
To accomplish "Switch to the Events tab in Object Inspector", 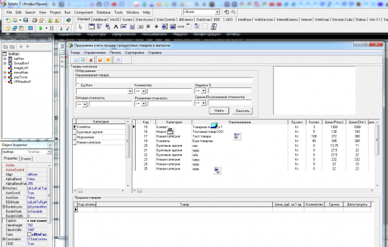I will pyautogui.click(x=26, y=159).
